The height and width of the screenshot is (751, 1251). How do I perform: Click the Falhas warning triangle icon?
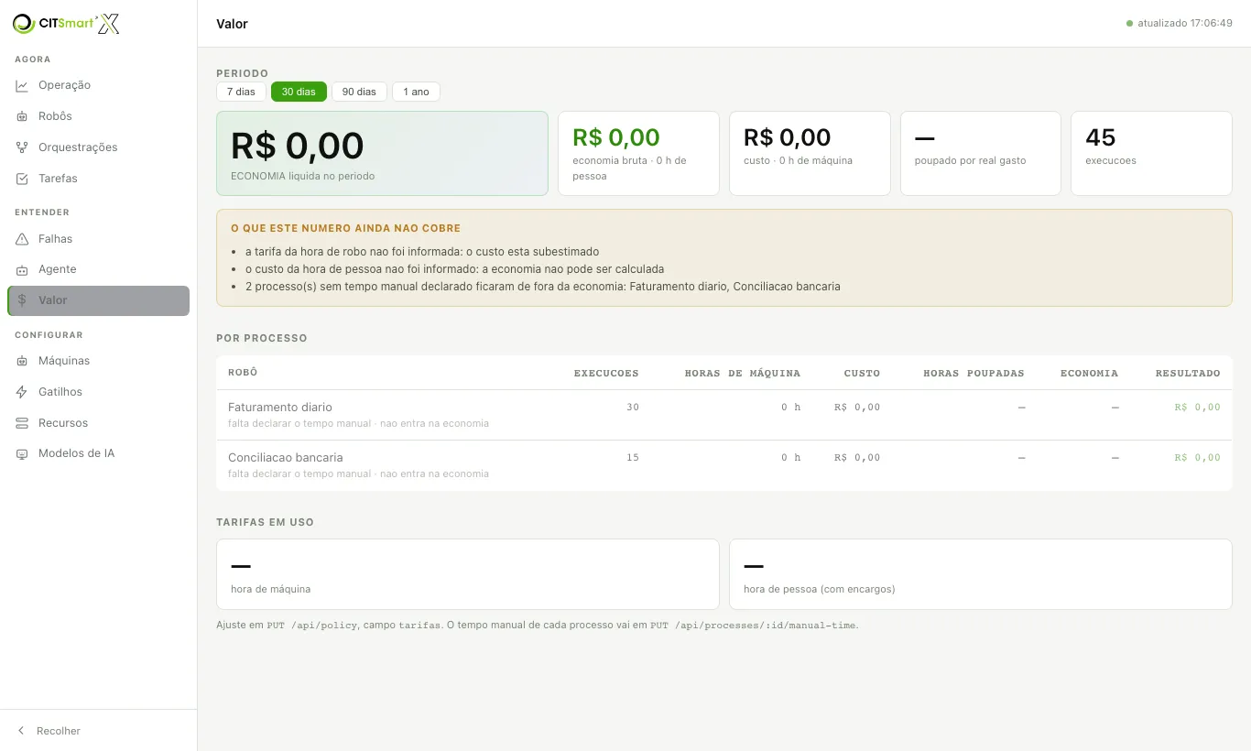pos(22,239)
